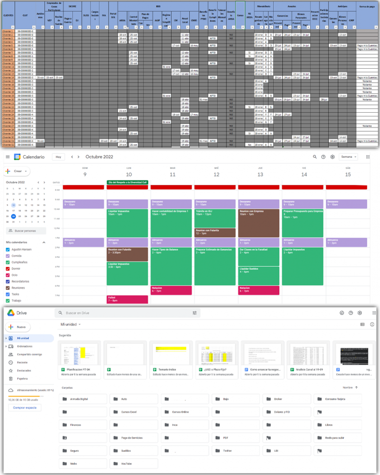
Task: Open Papelera trash in Drive sidebar
Action: tap(22, 379)
